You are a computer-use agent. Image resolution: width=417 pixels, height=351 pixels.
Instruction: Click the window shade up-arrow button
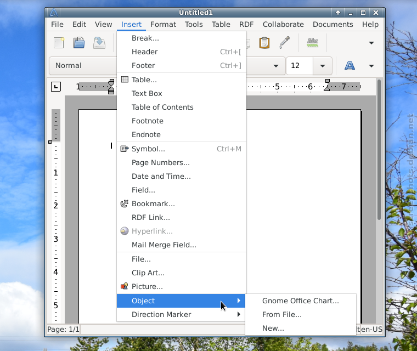coord(338,13)
